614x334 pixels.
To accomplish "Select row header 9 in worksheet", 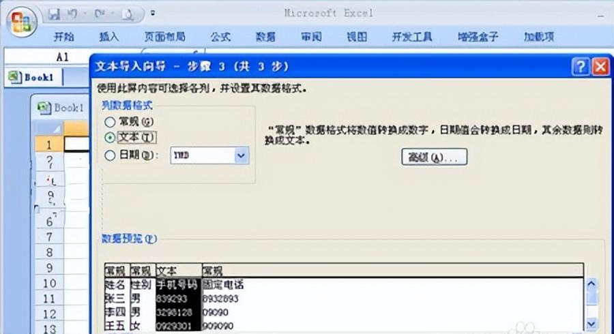I will 49,267.
